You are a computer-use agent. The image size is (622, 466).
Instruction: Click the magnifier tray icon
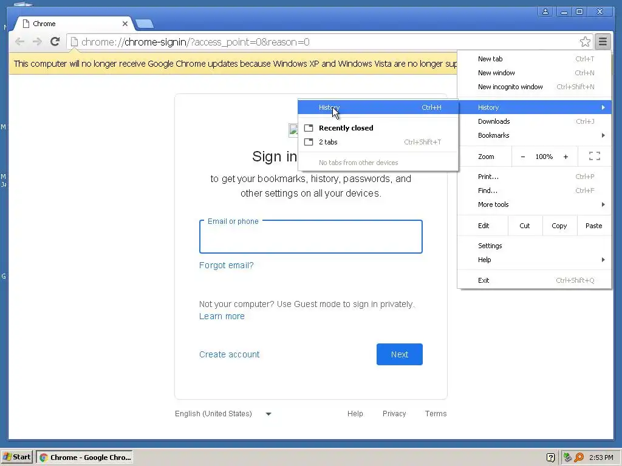click(x=579, y=458)
